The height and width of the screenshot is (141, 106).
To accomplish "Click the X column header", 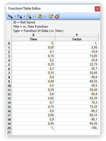I will pos(34,35).
